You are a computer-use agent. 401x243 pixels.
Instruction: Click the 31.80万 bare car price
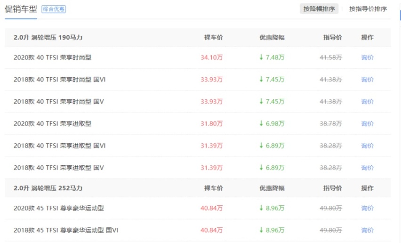click(x=211, y=123)
